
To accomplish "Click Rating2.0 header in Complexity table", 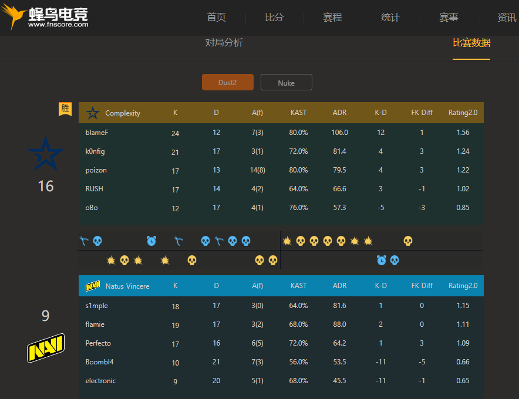I will point(463,113).
